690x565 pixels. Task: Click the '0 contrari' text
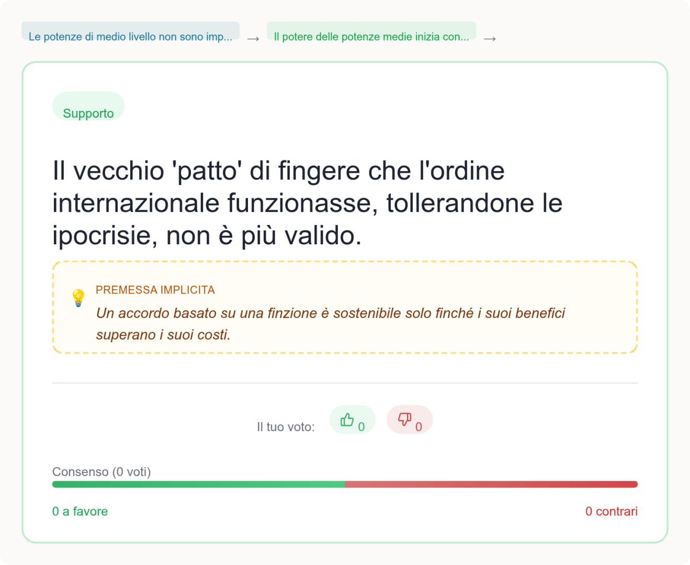[611, 512]
